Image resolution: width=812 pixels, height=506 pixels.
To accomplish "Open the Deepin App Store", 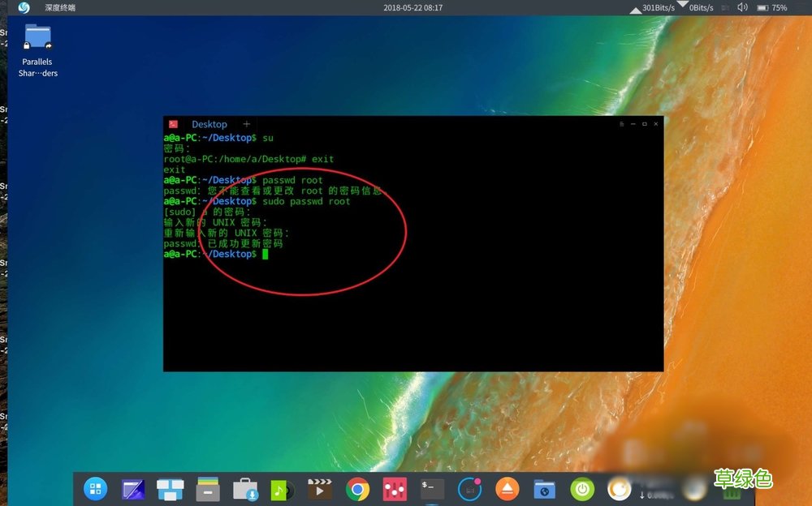I will (244, 489).
